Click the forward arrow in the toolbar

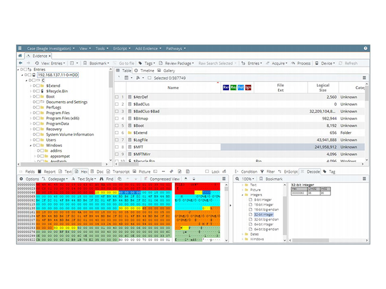[x=28, y=63]
